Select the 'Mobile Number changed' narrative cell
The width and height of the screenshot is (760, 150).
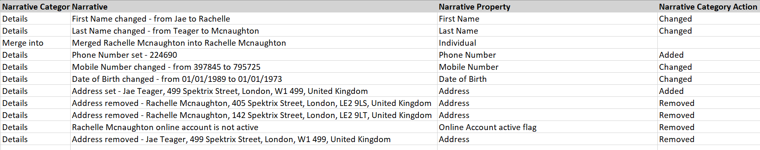click(254, 67)
